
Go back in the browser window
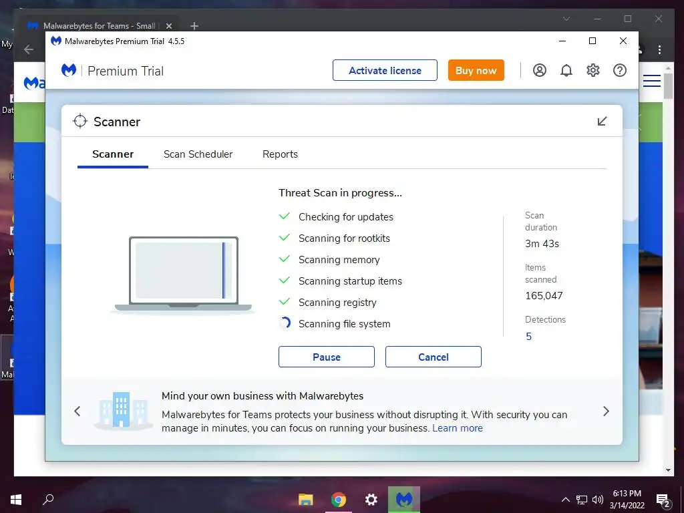(29, 49)
